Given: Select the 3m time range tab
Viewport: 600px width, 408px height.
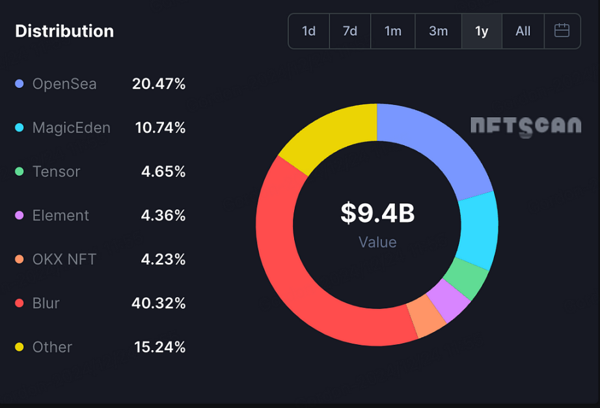Looking at the screenshot, I should click(438, 31).
